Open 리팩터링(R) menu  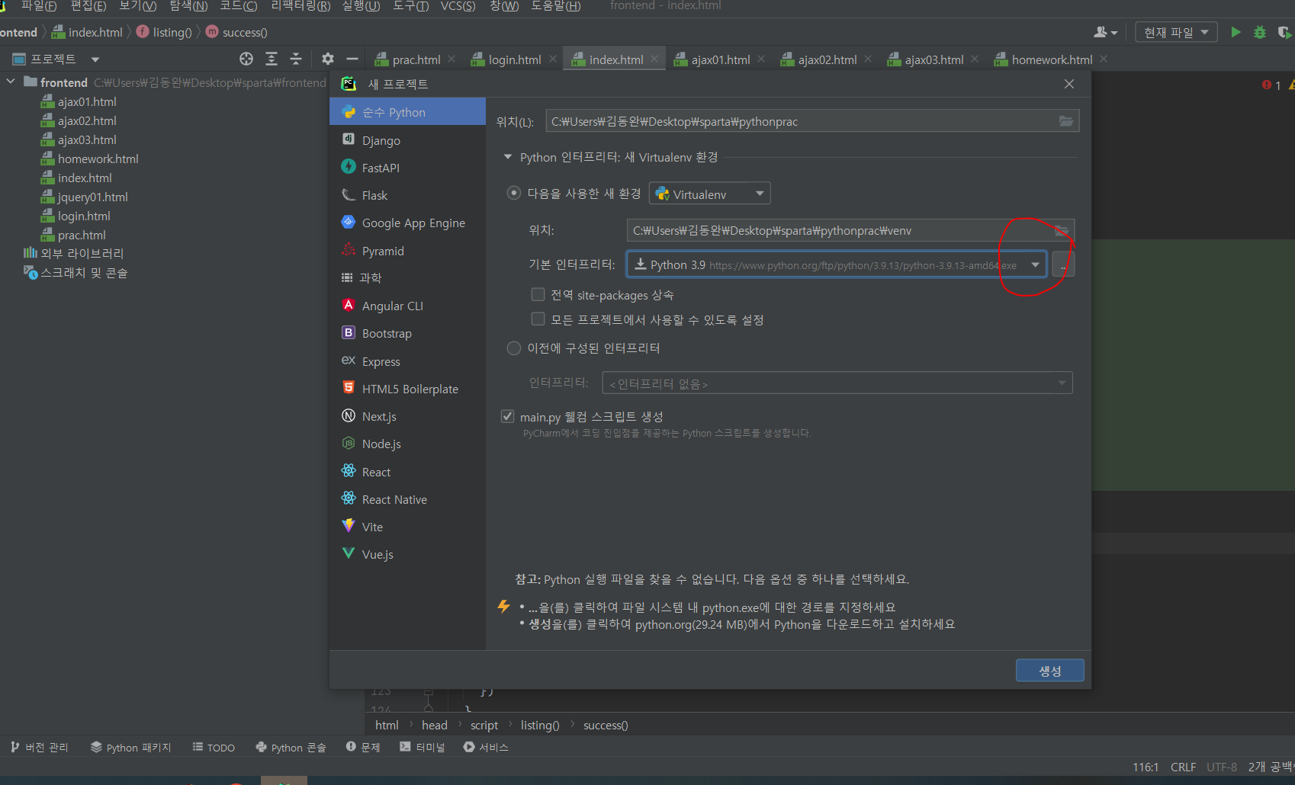pyautogui.click(x=300, y=6)
